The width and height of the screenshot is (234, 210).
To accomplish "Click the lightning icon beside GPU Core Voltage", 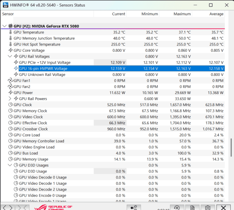I will tap(11, 50).
